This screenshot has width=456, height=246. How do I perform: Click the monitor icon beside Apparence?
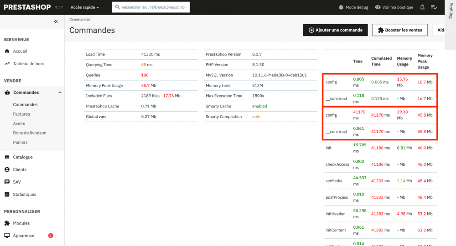(x=7, y=236)
